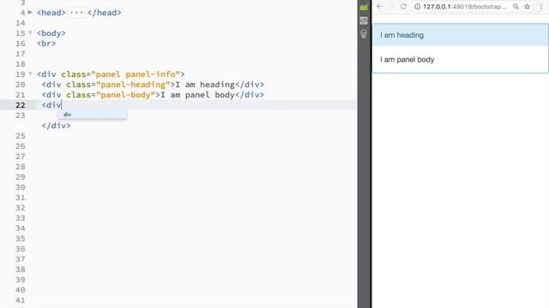Click the opening <body> tag in the editor
Image resolution: width=549 pixels, height=308 pixels.
(x=51, y=33)
